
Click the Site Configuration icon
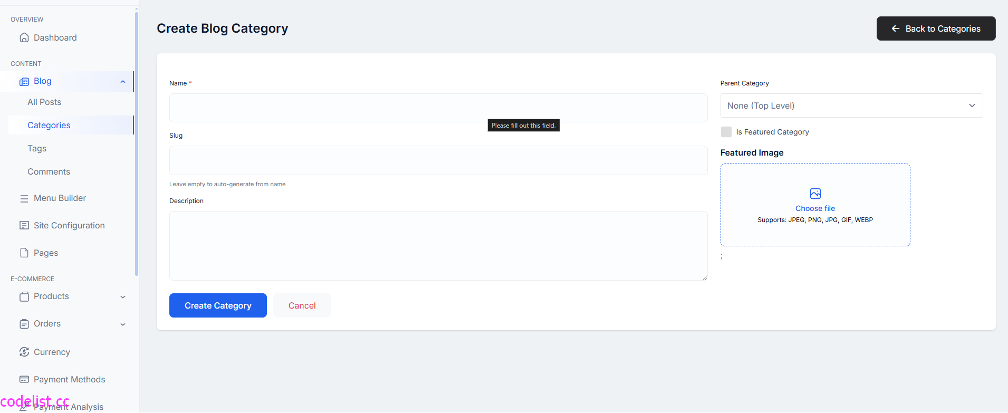(x=24, y=226)
